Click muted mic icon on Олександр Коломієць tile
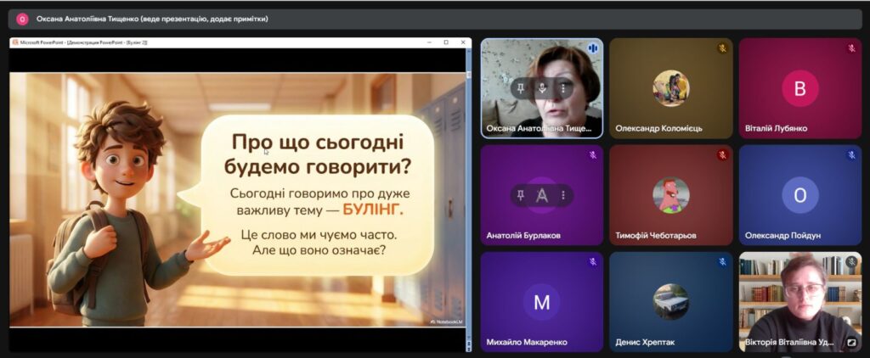870x358 pixels. (x=722, y=48)
